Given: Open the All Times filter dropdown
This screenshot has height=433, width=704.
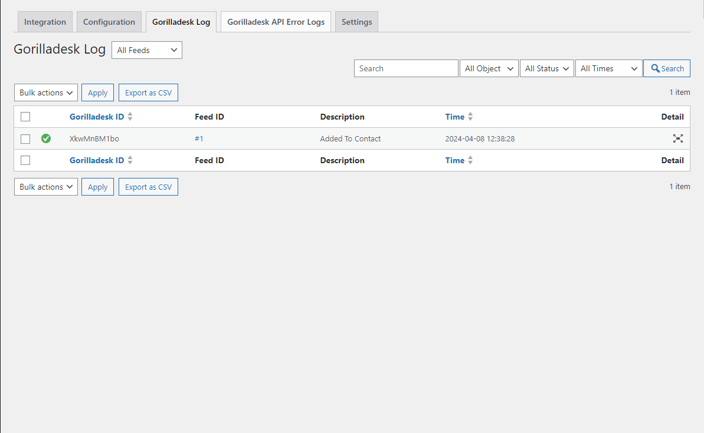Looking at the screenshot, I should (608, 68).
